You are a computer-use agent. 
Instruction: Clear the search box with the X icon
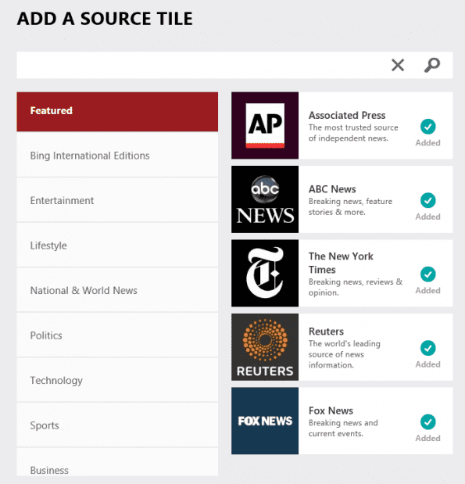398,65
